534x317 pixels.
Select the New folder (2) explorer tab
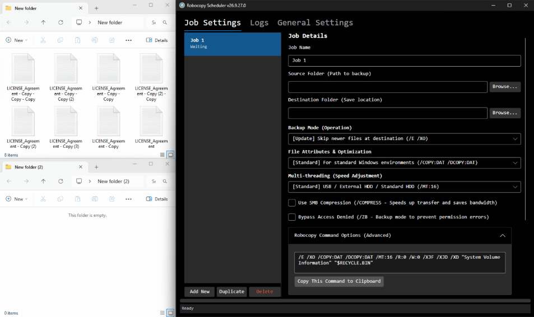click(45, 167)
